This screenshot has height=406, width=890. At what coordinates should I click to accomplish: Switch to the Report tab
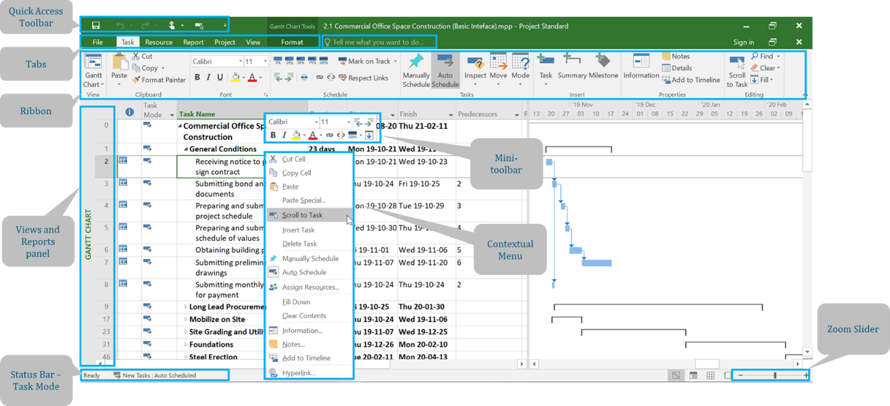[193, 42]
